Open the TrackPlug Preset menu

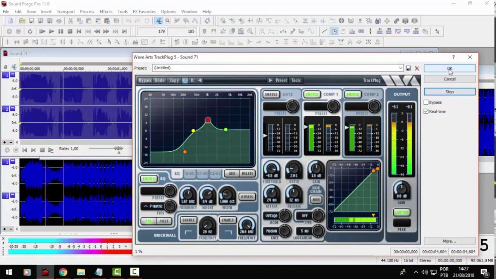(281, 80)
